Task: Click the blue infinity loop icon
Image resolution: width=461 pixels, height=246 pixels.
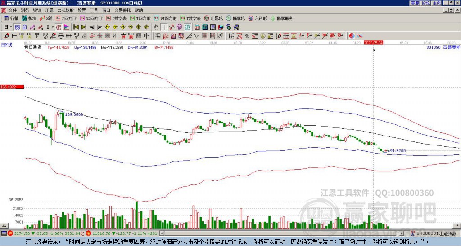Action: tap(360, 36)
